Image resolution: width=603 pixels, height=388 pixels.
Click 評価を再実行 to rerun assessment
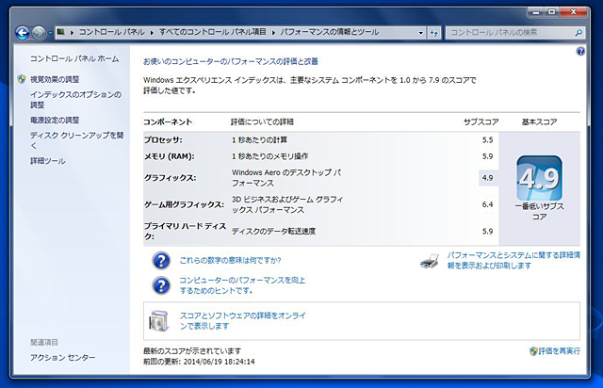pos(559,351)
